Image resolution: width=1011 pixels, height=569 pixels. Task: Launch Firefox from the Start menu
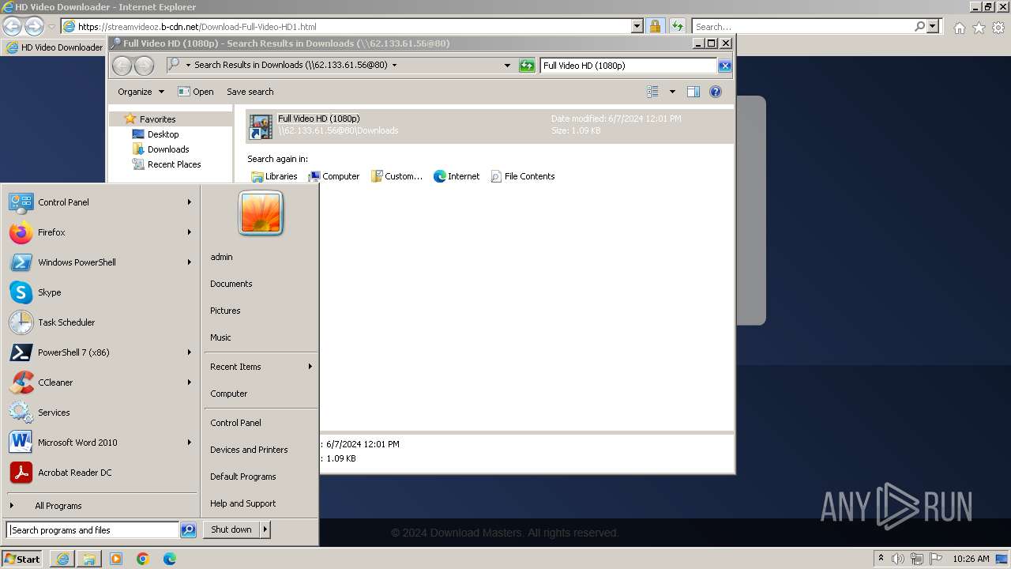tap(100, 232)
